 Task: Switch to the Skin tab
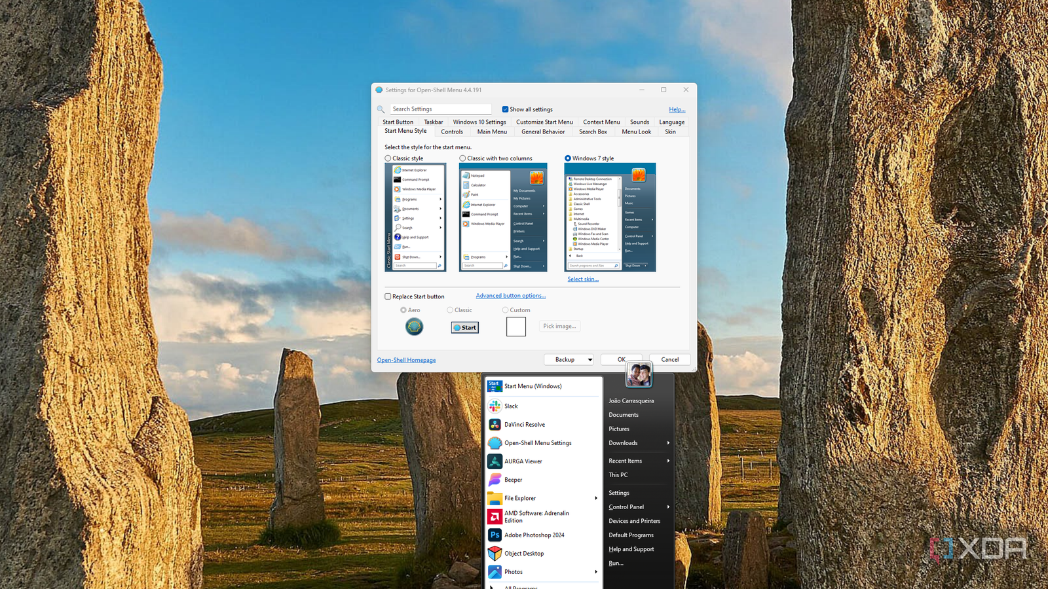[670, 132]
